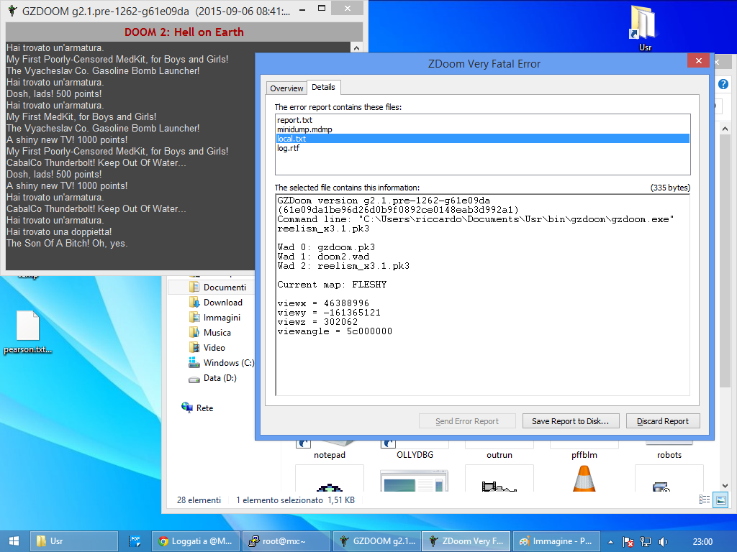The image size is (737, 552).
Task: Show hidden tray icons arrow
Action: pyautogui.click(x=610, y=542)
